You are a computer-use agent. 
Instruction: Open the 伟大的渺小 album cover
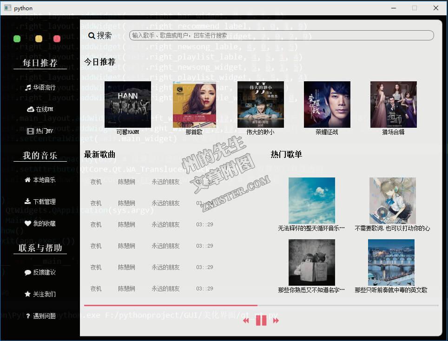[261, 105]
